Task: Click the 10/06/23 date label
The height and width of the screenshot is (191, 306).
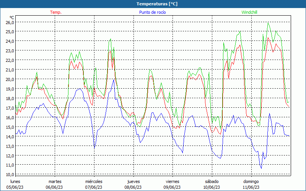Action: click(x=212, y=187)
